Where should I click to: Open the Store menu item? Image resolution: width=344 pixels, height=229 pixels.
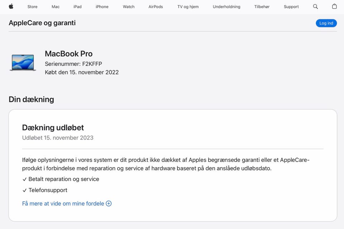click(x=32, y=6)
